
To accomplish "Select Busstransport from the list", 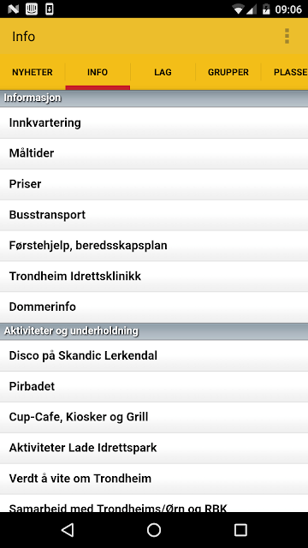I will pyautogui.click(x=154, y=215).
